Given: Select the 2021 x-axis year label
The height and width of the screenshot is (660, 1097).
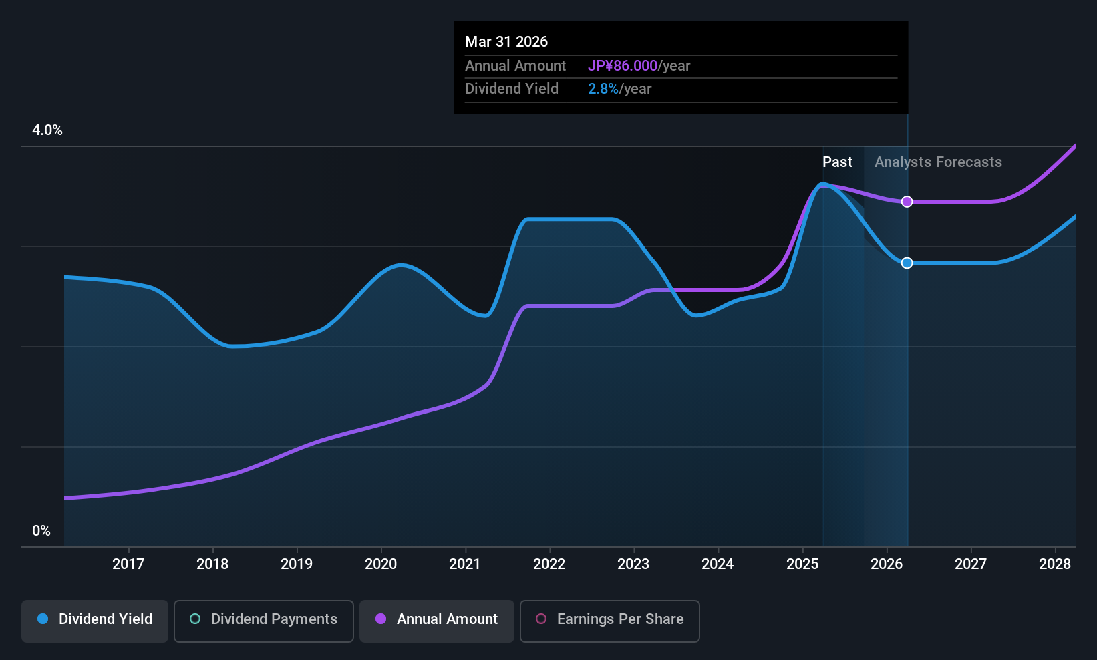Looking at the screenshot, I should click(465, 564).
